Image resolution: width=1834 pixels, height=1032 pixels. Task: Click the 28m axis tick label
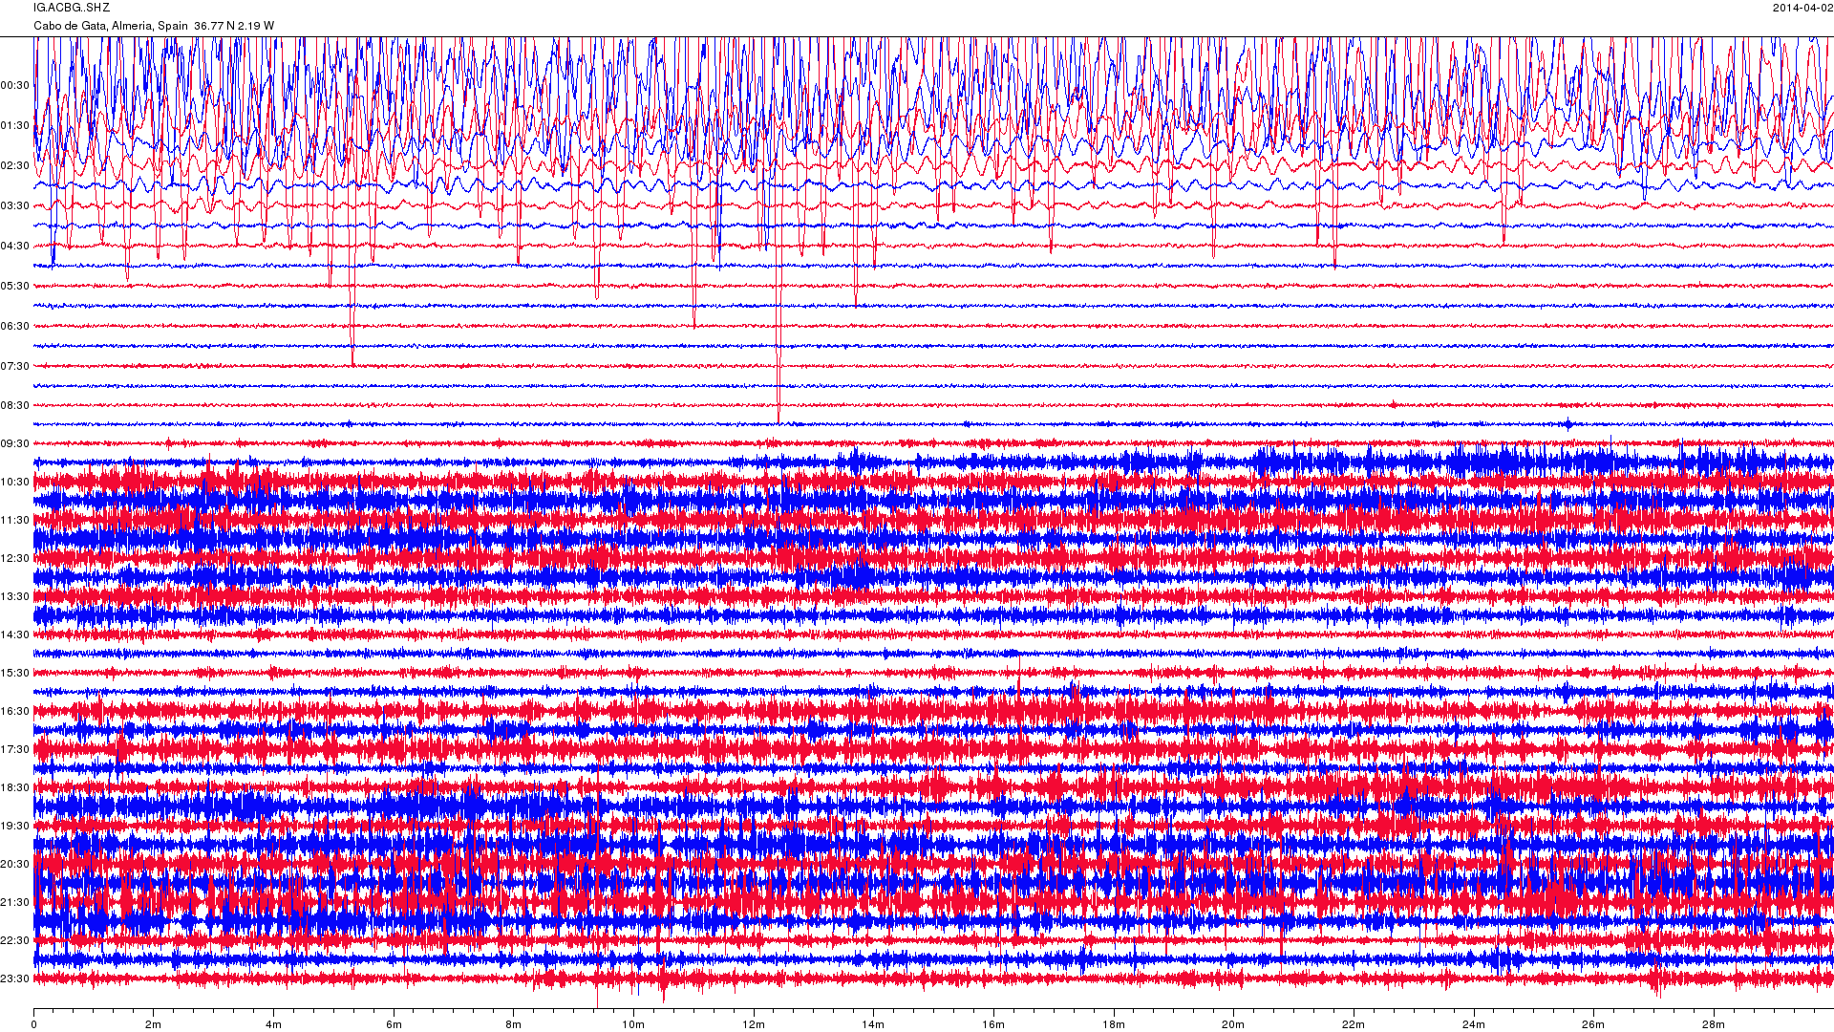(1713, 1025)
